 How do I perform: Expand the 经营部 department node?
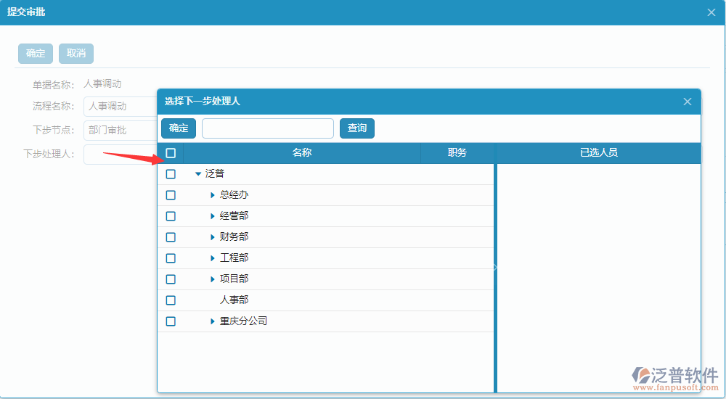click(212, 216)
